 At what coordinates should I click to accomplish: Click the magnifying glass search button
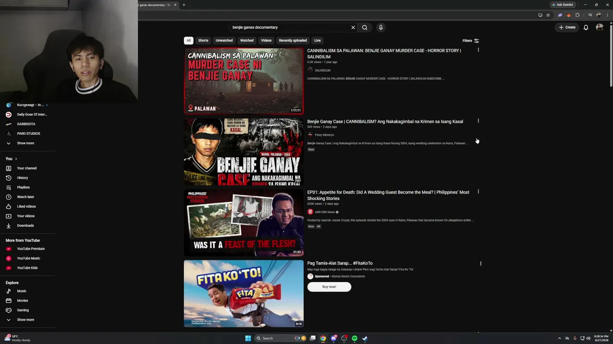[x=364, y=27]
